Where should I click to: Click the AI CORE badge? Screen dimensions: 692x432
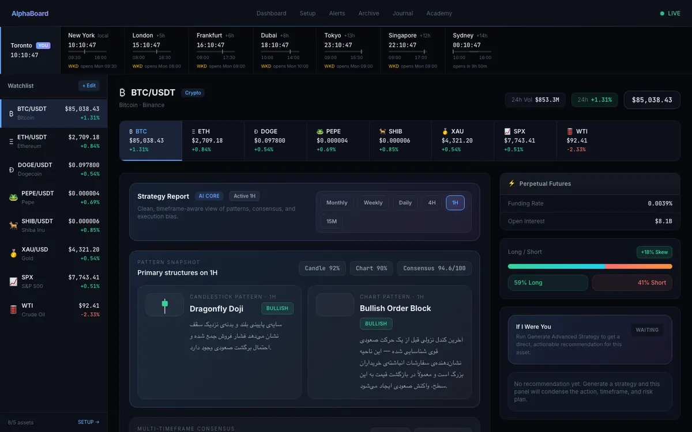tap(209, 196)
